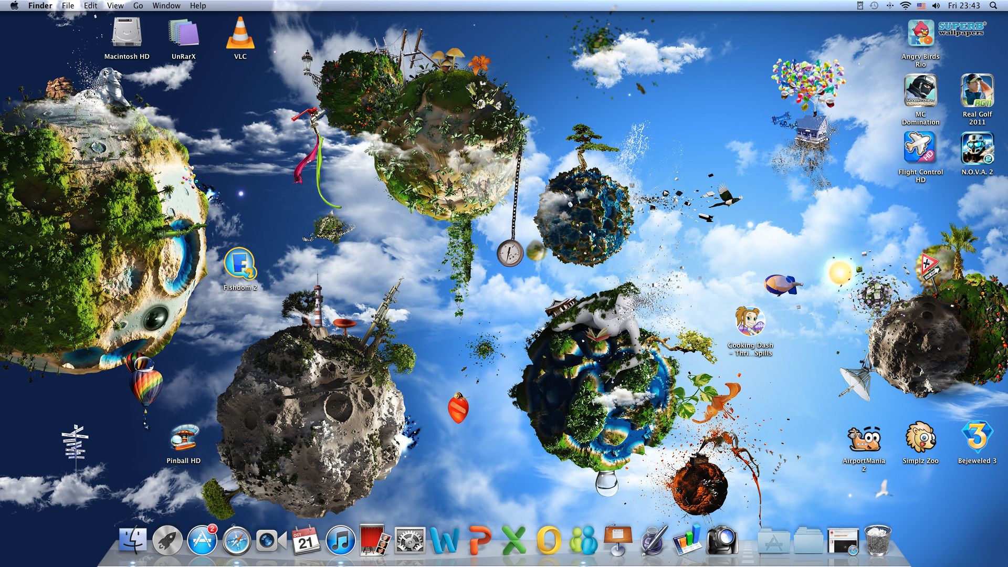Viewport: 1008px width, 567px height.
Task: Launch Bejeweled 3 desktop icon
Action: coord(976,437)
